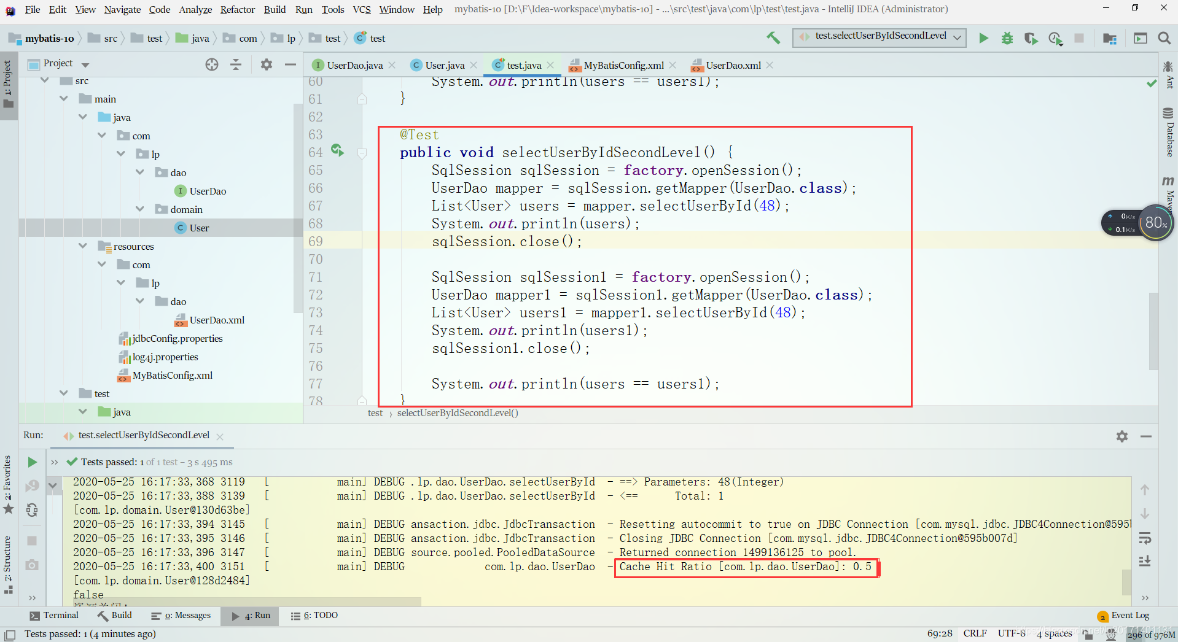Toggle soft-wrap in console output
Screen dimensions: 1178x642
[1145, 538]
